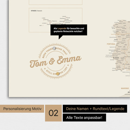
Task: Click the 'SPANIEN | Kanaren' inset title
Action: click(x=36, y=11)
